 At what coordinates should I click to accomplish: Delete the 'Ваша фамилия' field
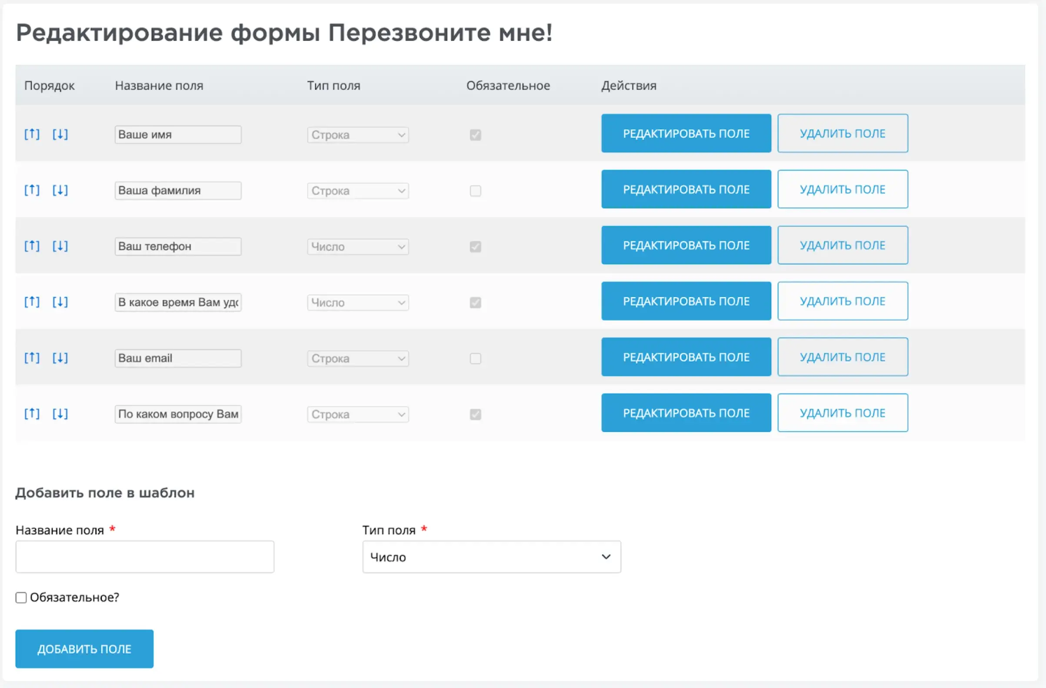843,189
